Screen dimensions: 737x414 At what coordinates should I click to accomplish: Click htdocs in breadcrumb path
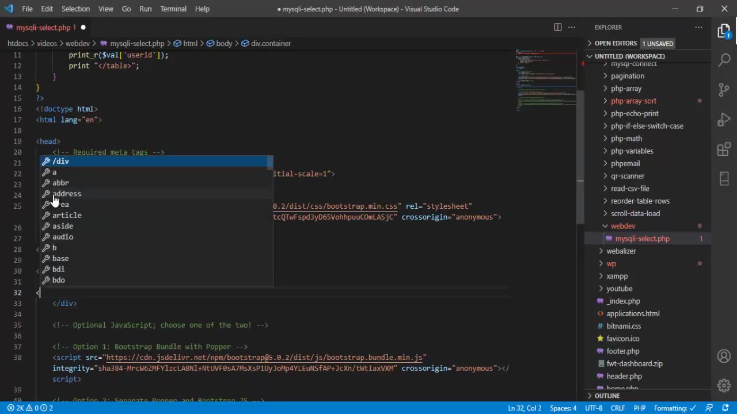tap(18, 43)
